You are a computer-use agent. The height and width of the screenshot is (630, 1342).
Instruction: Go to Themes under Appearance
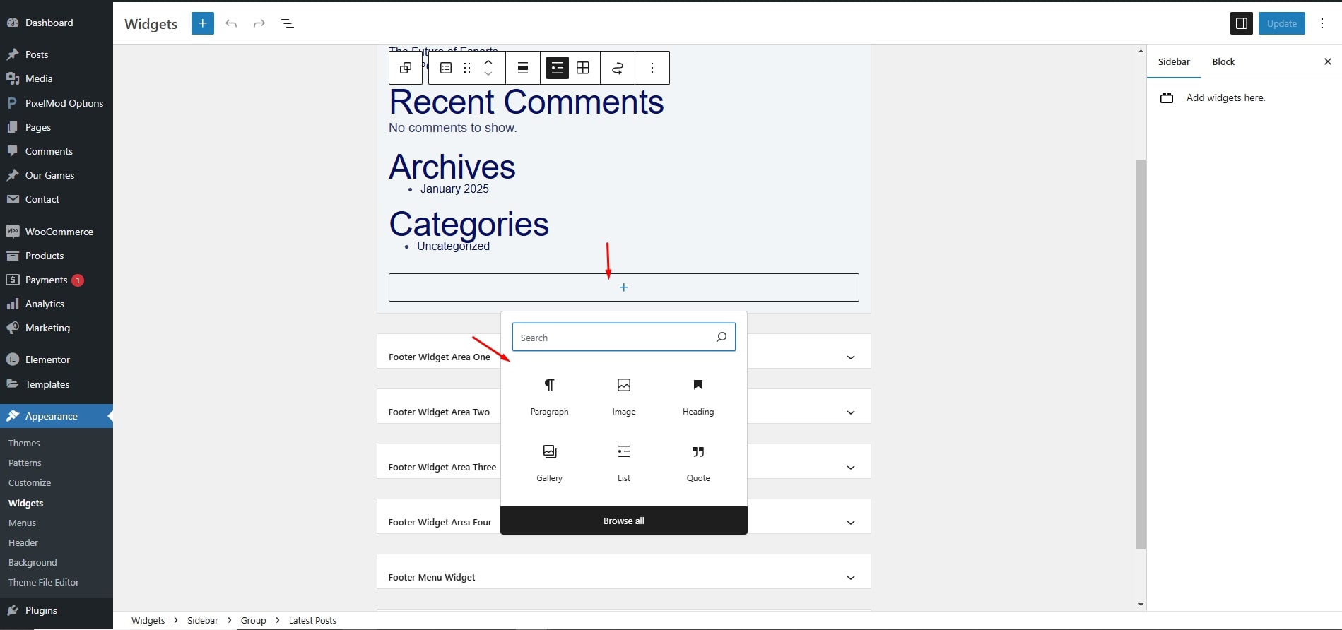coord(24,444)
